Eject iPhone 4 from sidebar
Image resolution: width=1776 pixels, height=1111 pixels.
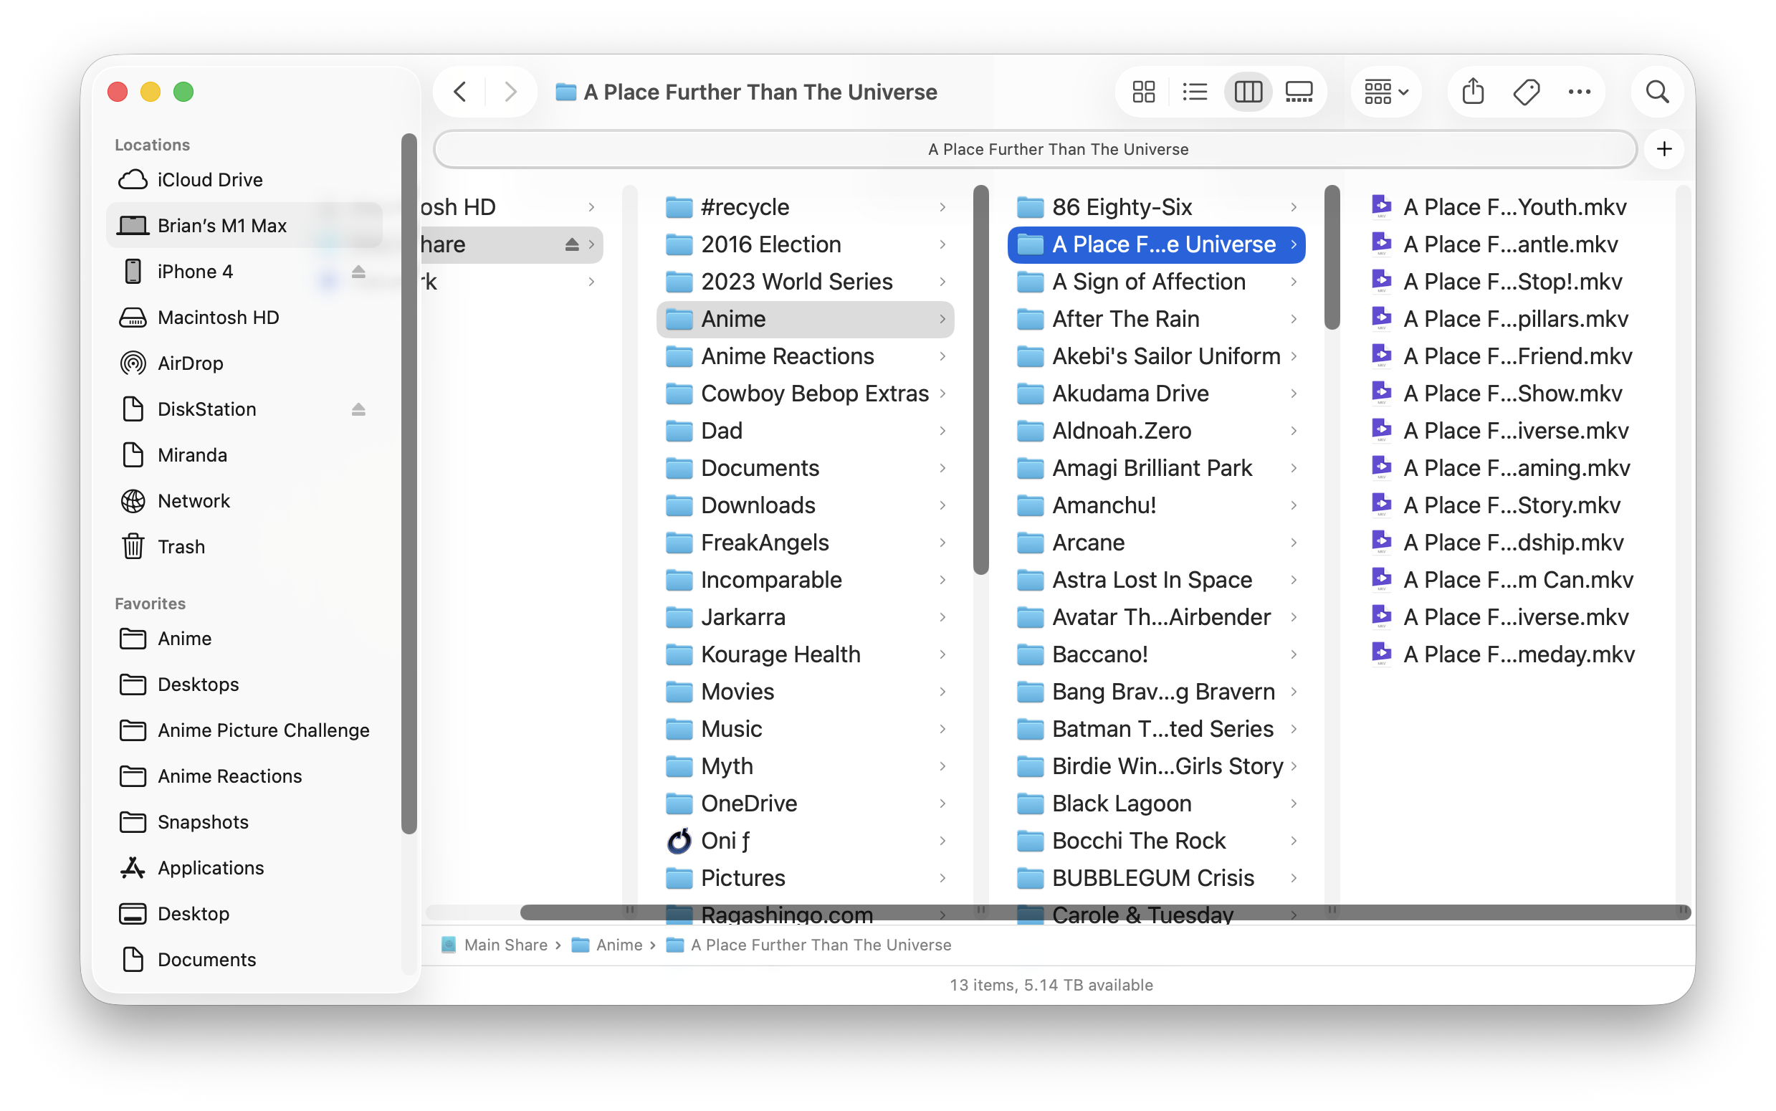358,272
